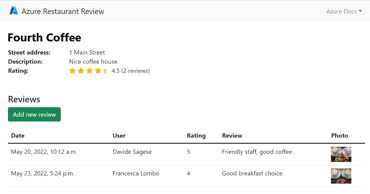
Task: Click the third gold rating star
Action: (x=89, y=71)
